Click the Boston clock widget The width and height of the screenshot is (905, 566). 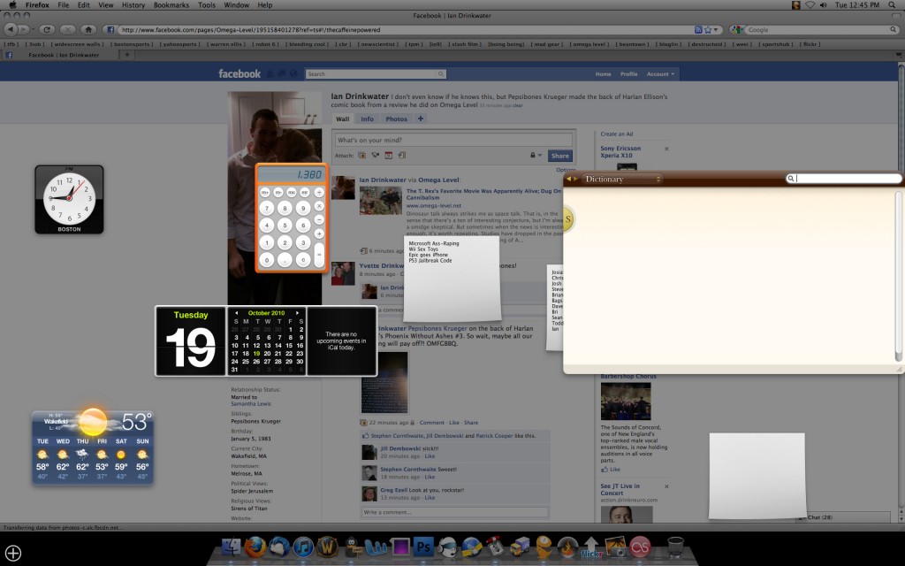click(69, 200)
